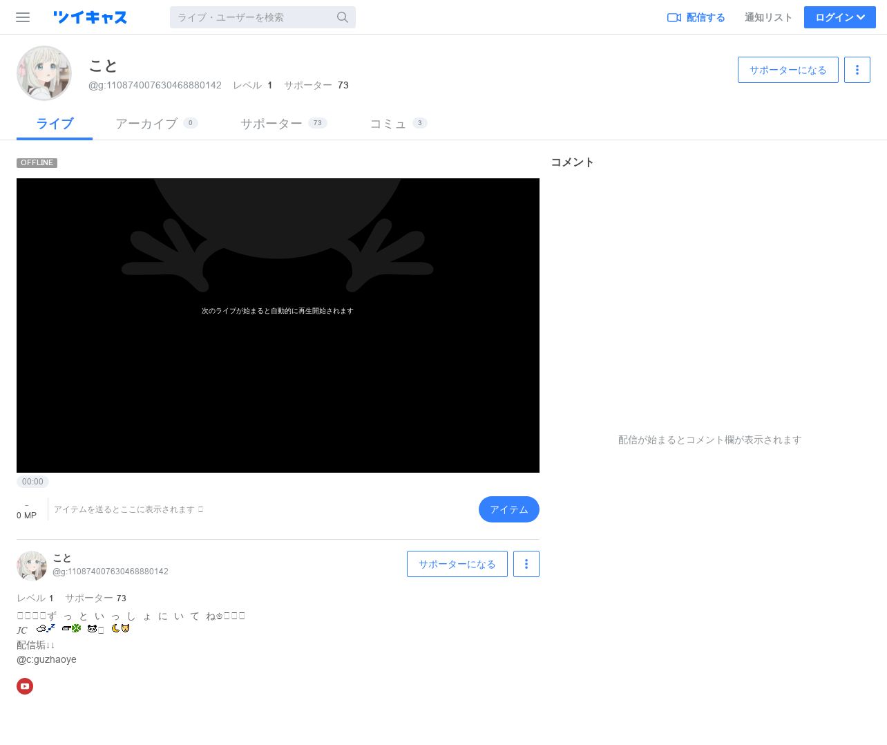Image resolution: width=887 pixels, height=745 pixels.
Task: Open the header three-dot more options
Action: pos(857,70)
